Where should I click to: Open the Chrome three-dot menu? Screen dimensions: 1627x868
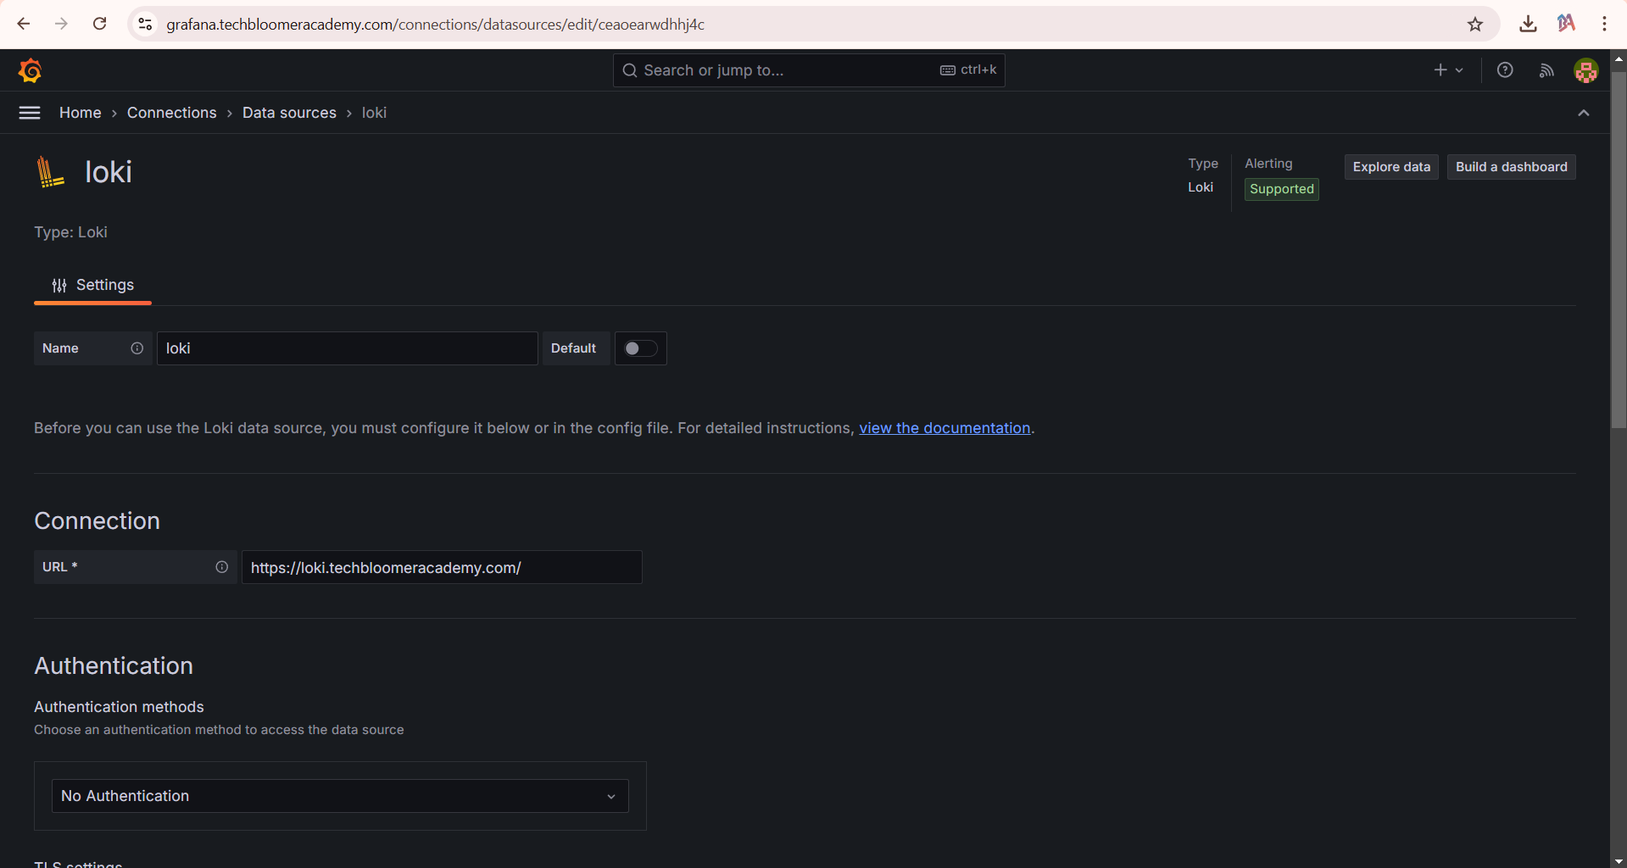click(1605, 24)
